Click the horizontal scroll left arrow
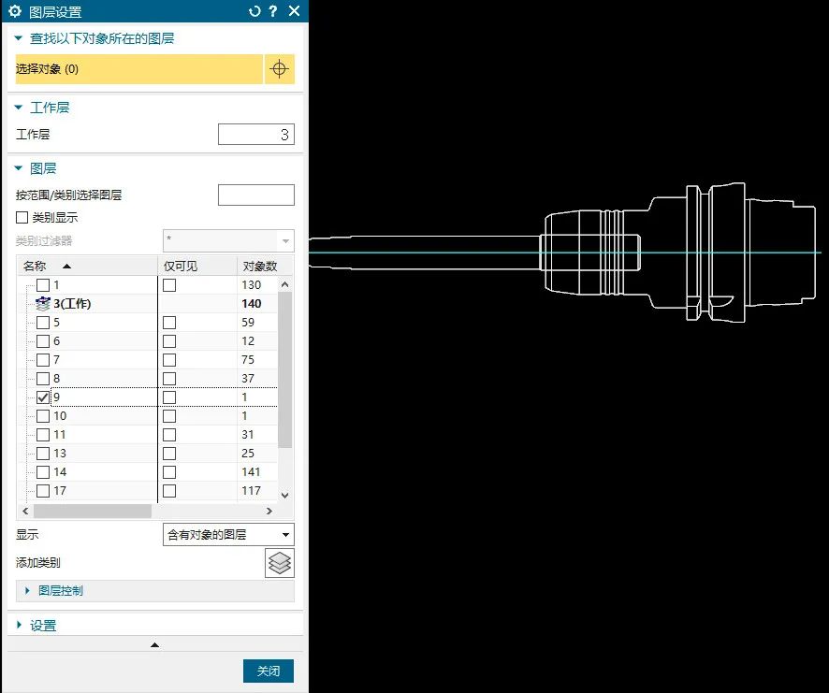 click(x=25, y=511)
